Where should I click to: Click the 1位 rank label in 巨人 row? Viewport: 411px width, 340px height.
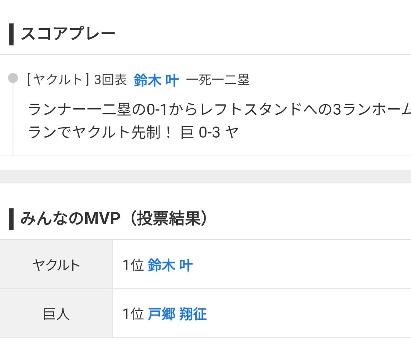pyautogui.click(x=133, y=314)
